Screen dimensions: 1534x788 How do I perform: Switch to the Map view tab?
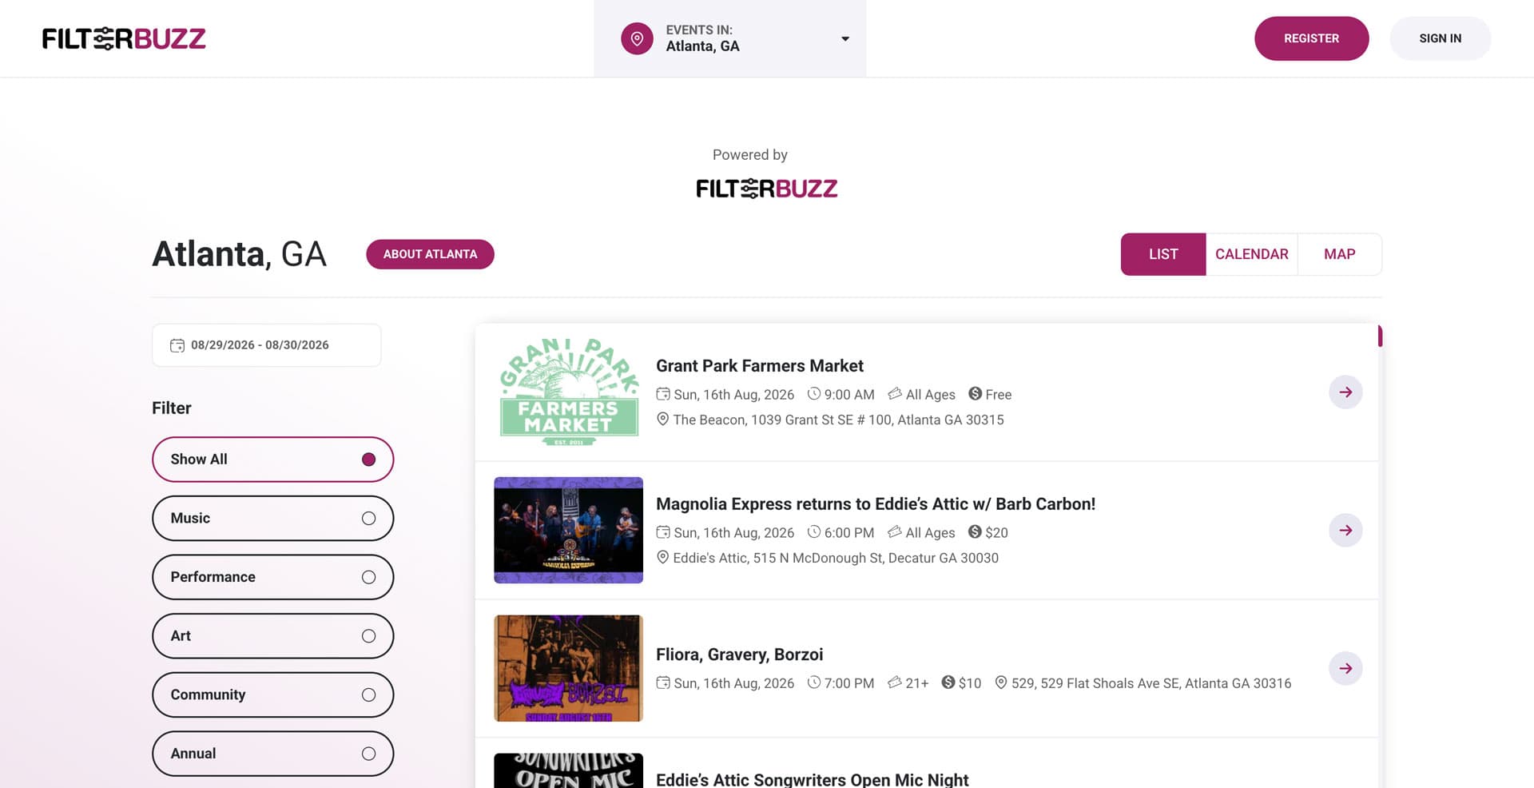1339,254
